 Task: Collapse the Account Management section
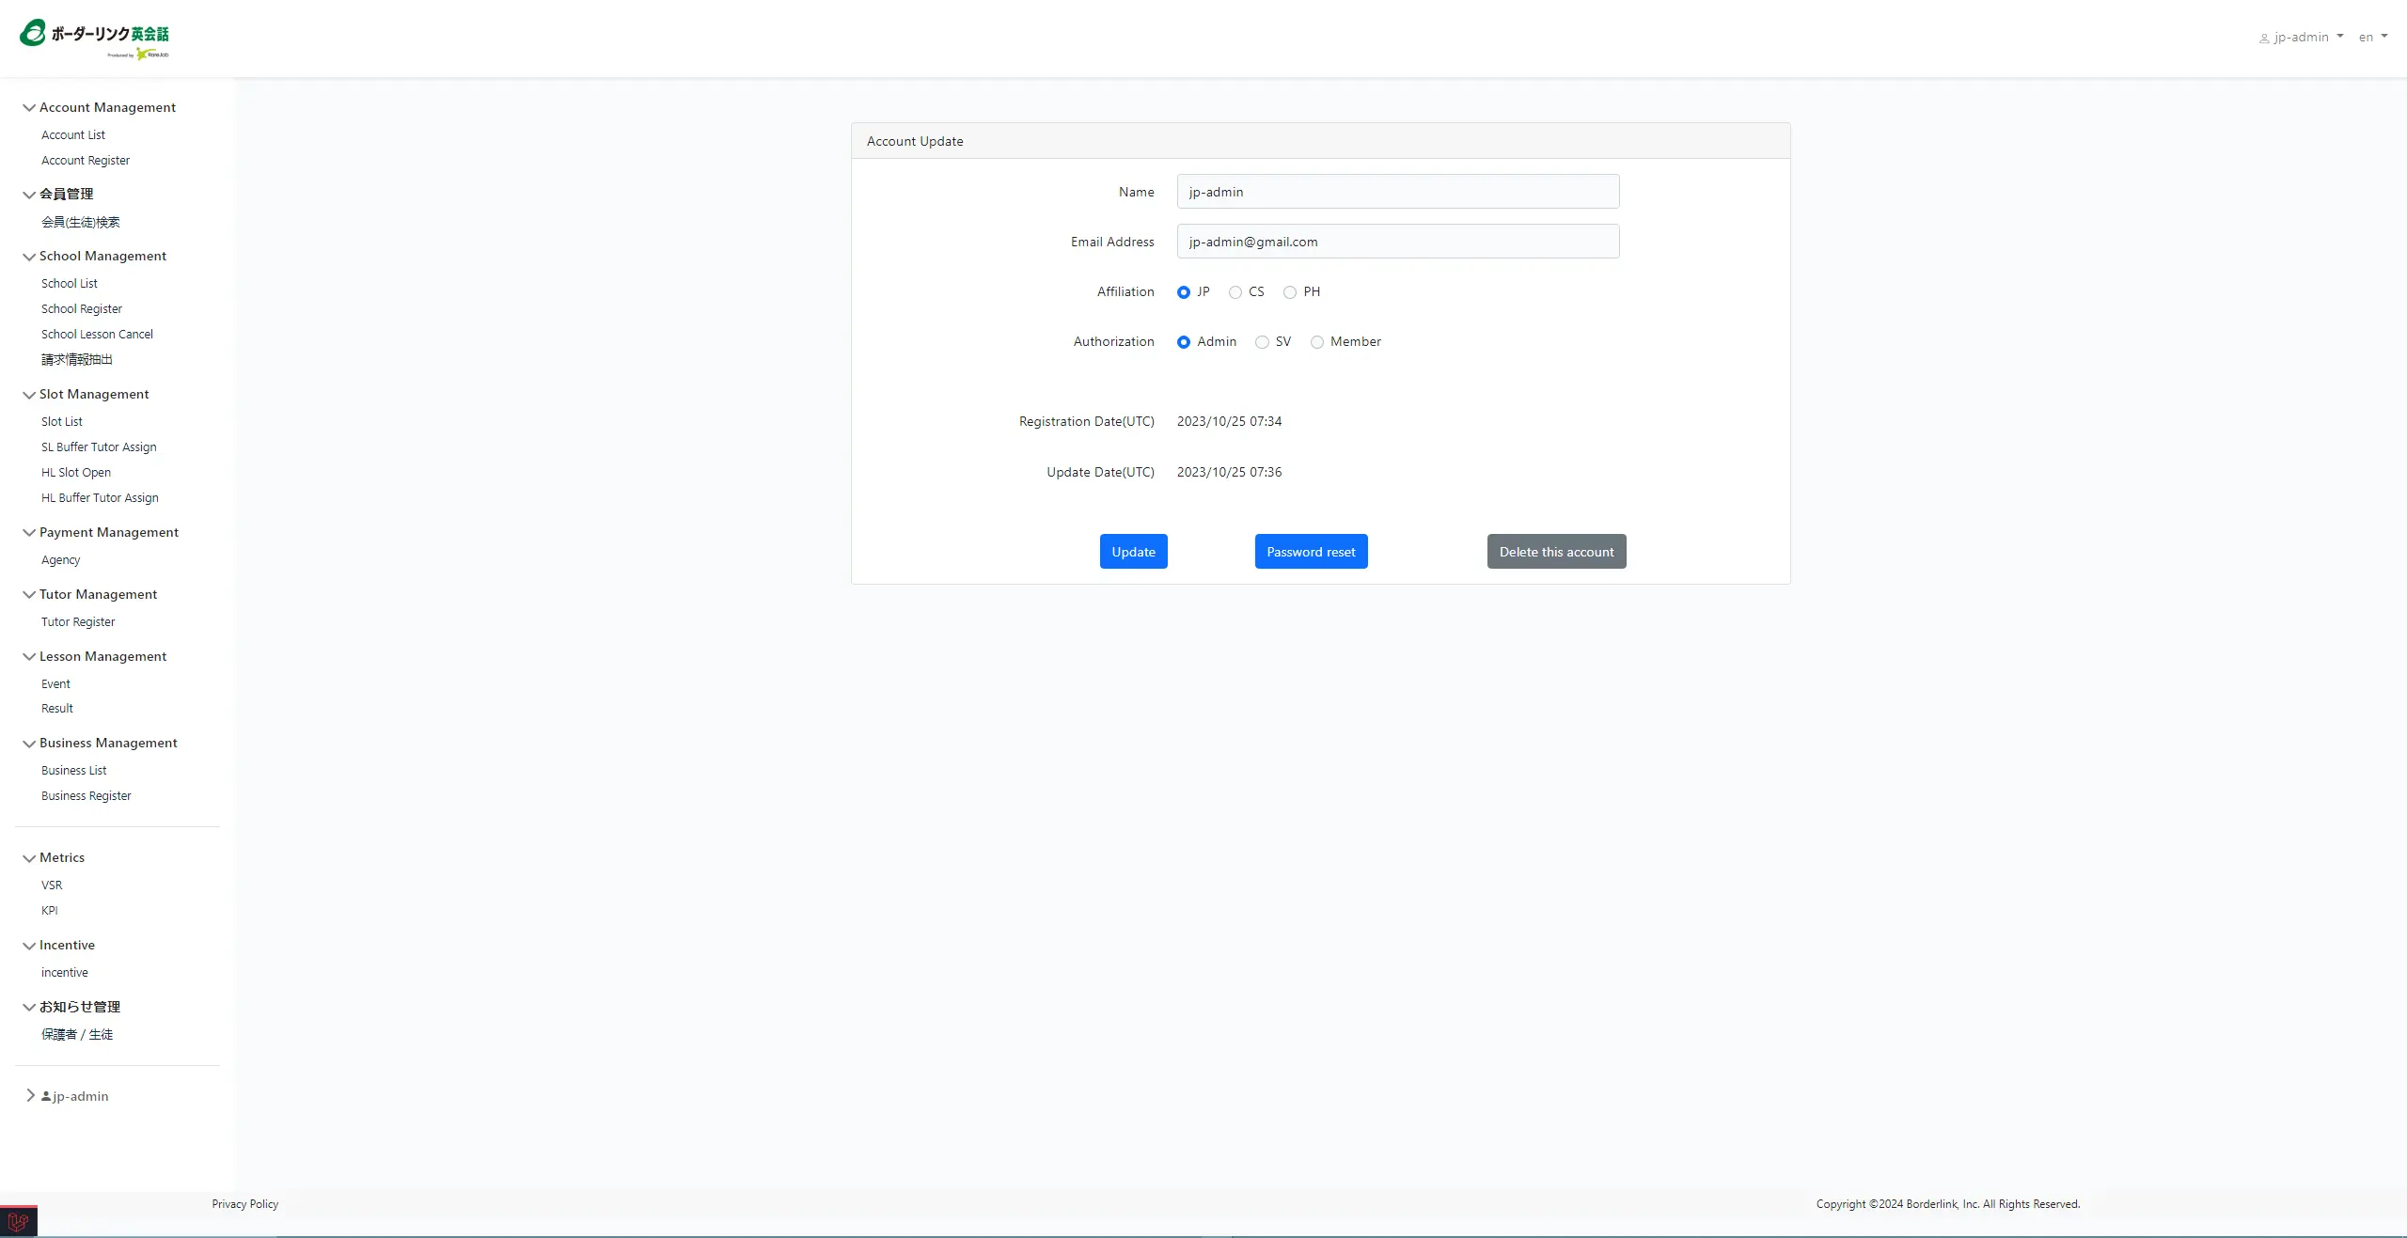point(29,108)
